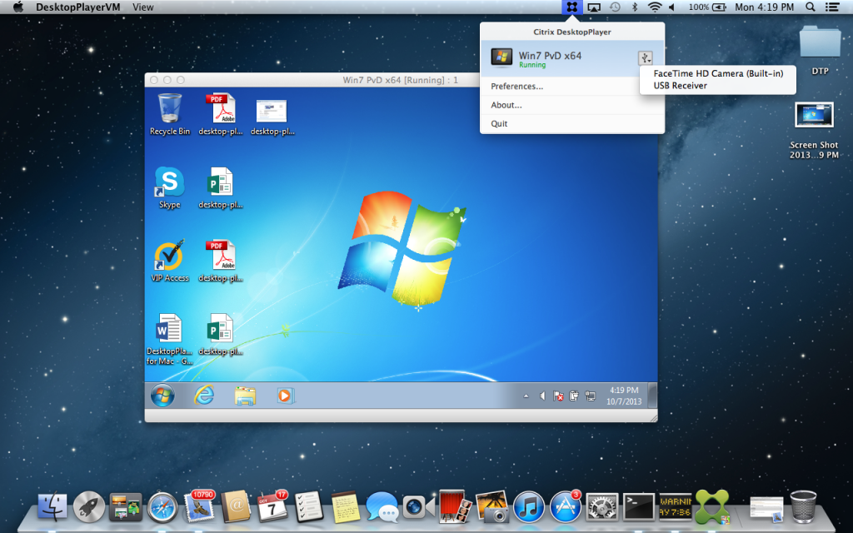Click the 100% battery status indicator
Image resolution: width=853 pixels, height=533 pixels.
point(707,7)
